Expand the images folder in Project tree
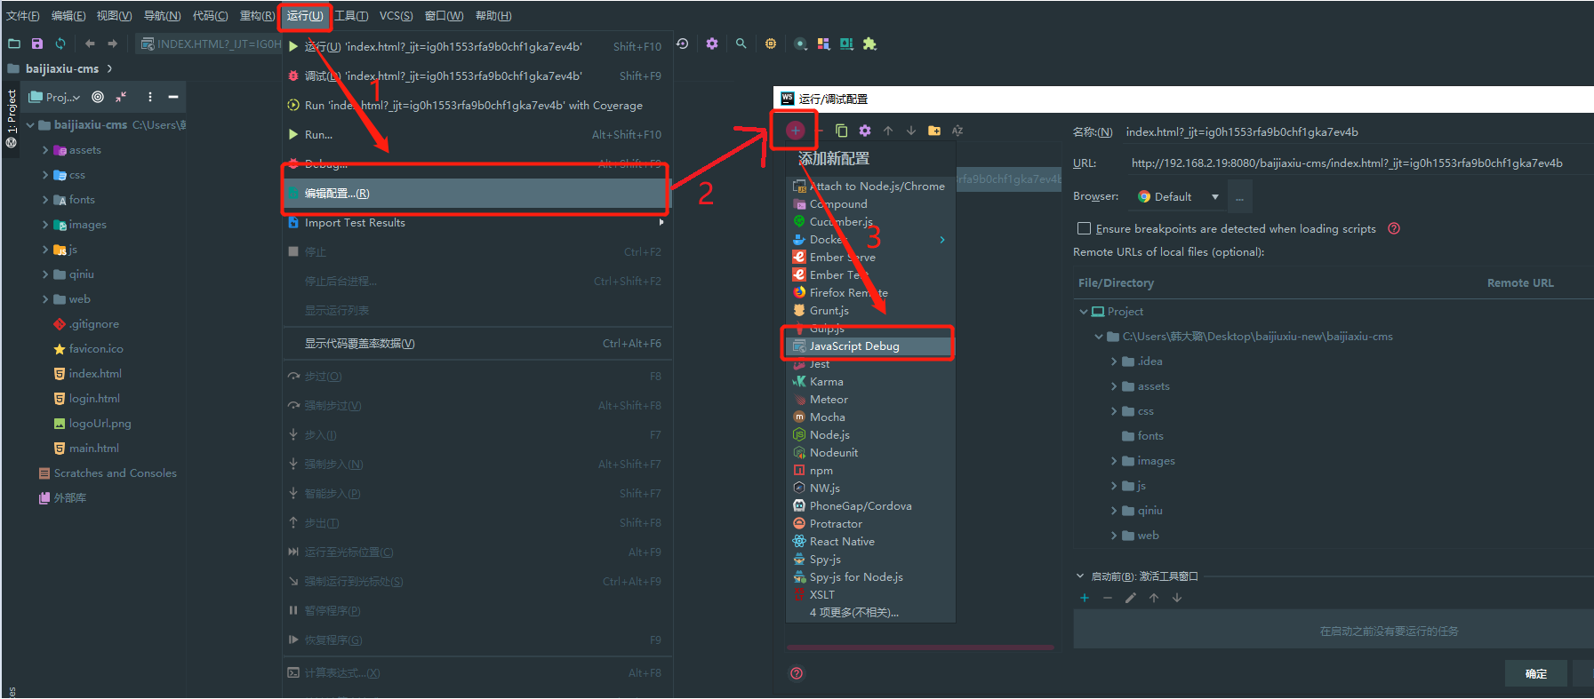 click(45, 225)
